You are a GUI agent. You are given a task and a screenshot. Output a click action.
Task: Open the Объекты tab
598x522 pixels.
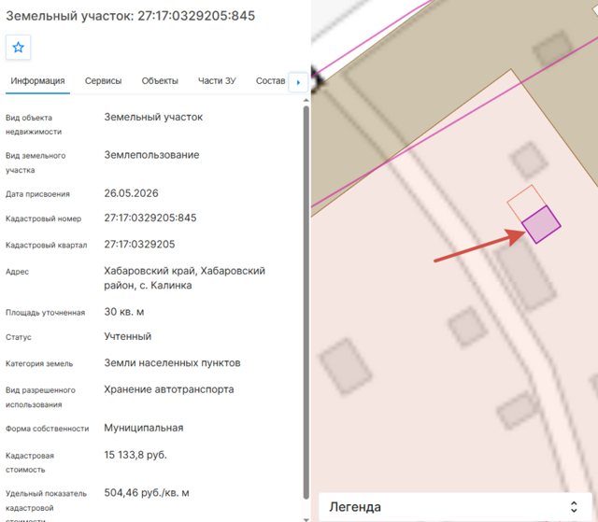160,81
